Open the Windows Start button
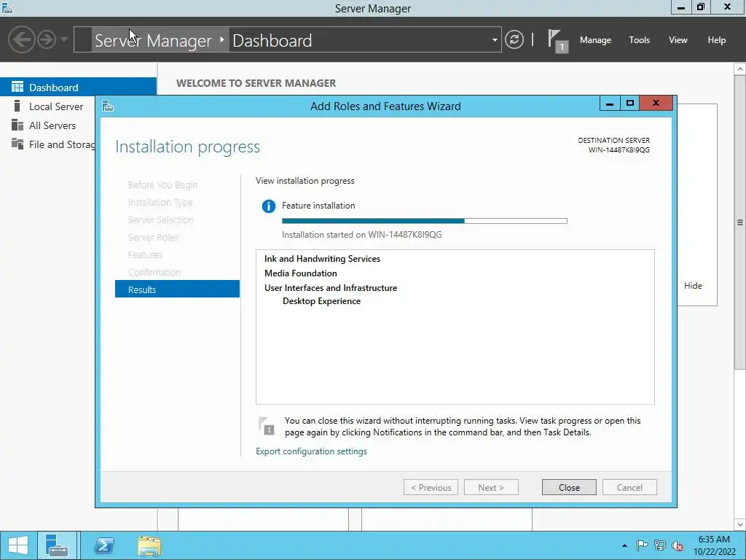The width and height of the screenshot is (746, 560). click(x=18, y=545)
